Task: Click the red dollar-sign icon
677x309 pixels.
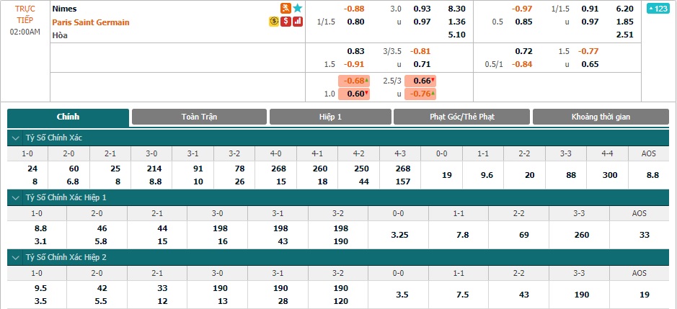Action: click(286, 22)
